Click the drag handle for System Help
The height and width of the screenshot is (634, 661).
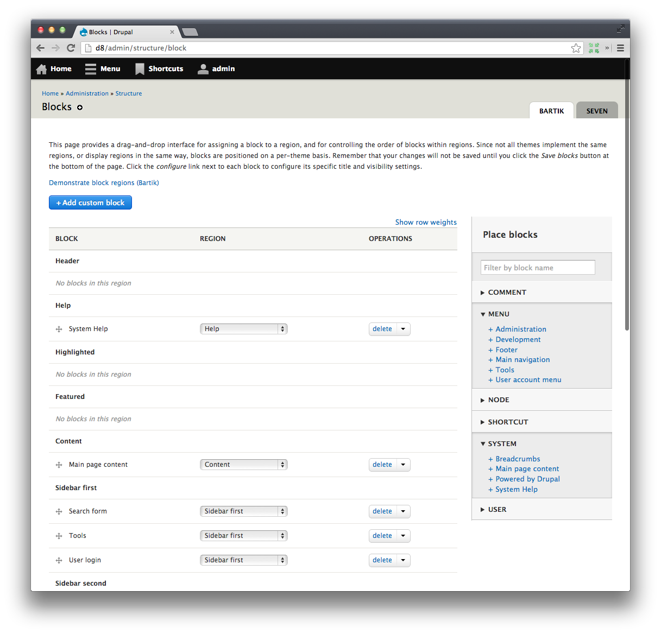59,329
